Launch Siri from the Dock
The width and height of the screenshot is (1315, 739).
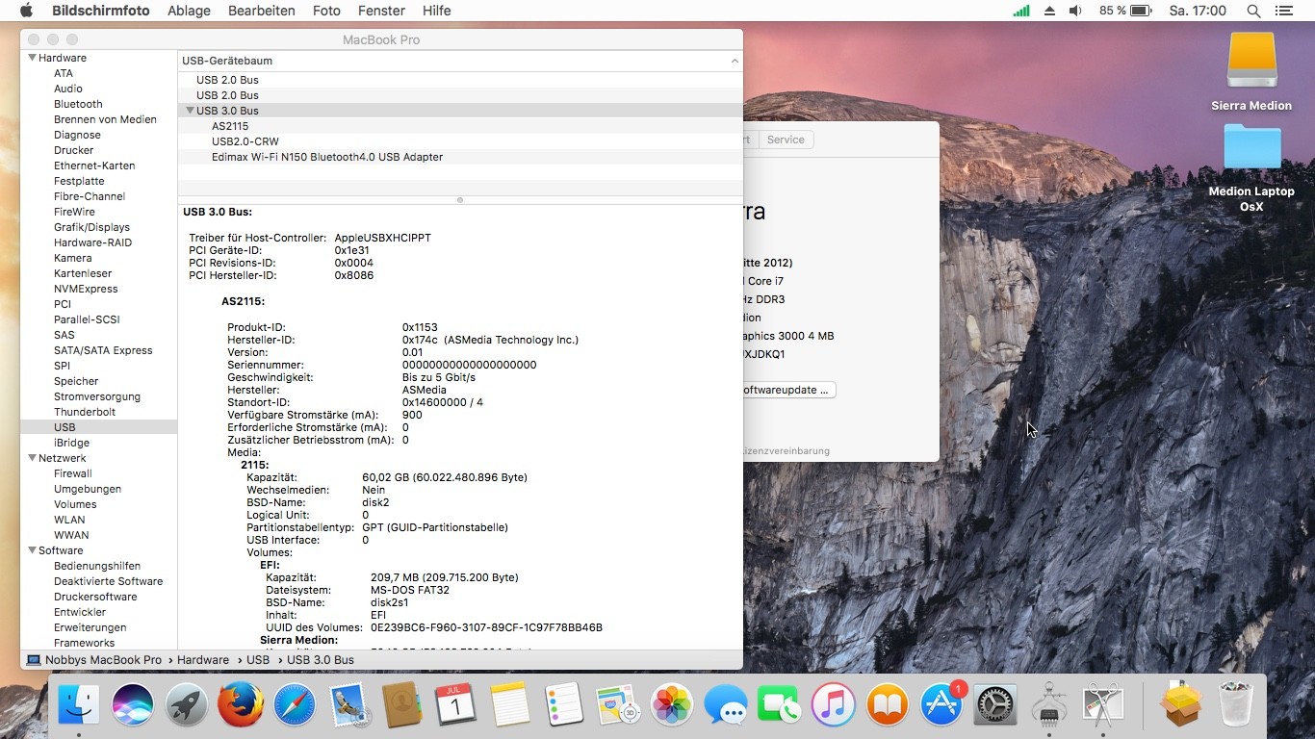[x=133, y=705]
